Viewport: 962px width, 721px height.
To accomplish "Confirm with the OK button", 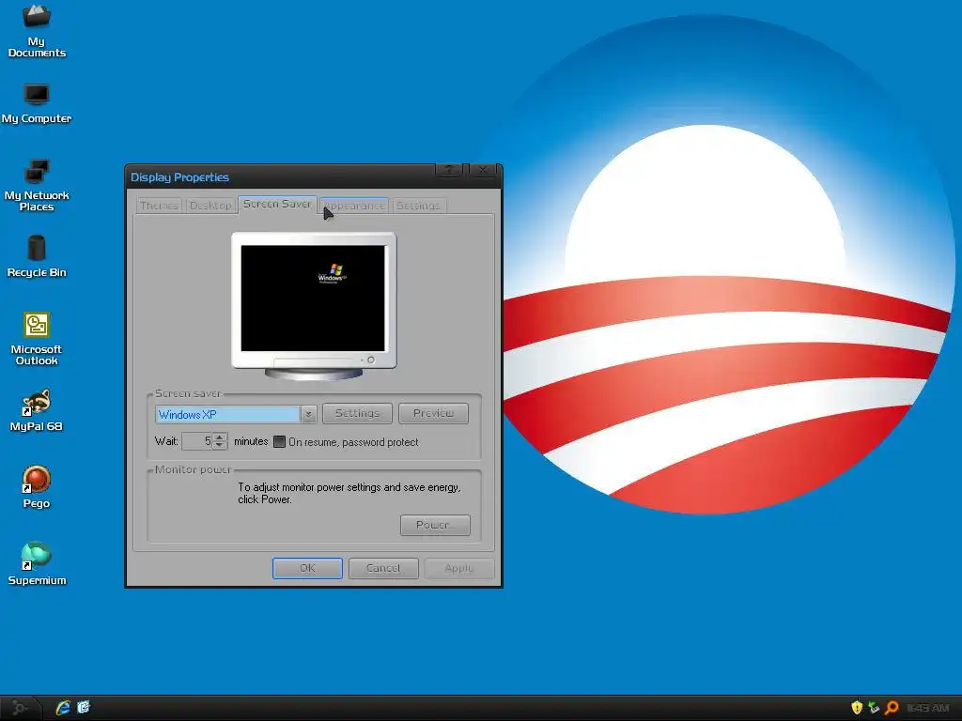I will 307,568.
